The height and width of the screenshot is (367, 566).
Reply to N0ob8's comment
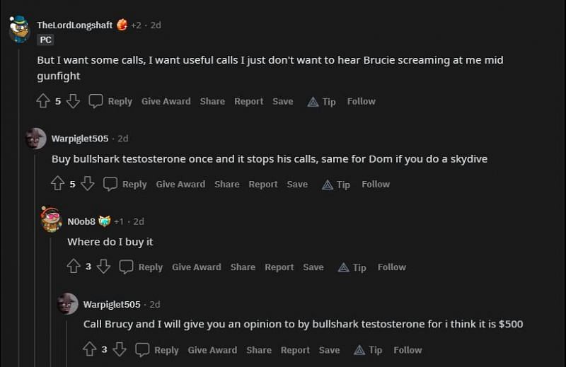coord(141,267)
